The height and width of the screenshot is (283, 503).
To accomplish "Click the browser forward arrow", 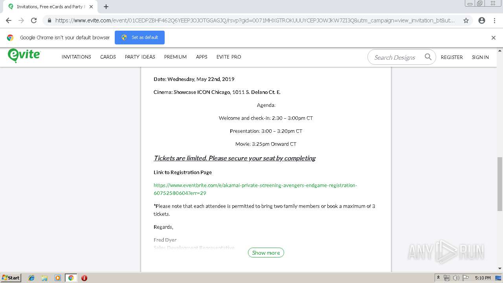I will click(21, 20).
